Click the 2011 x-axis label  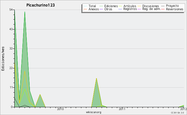(122, 109)
